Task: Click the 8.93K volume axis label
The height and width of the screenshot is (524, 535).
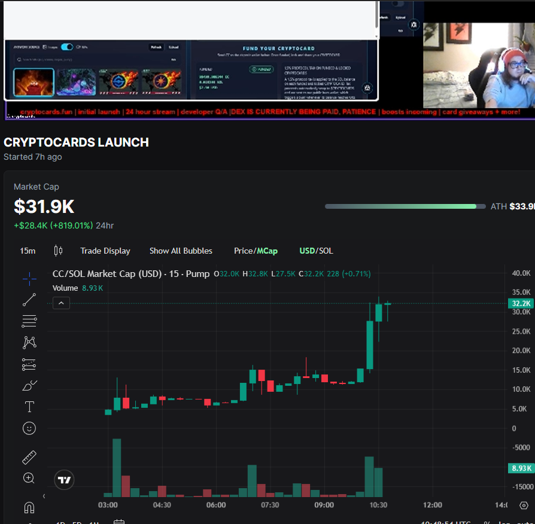Action: (521, 468)
